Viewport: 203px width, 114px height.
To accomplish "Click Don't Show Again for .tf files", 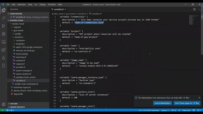I will (x=187, y=103).
